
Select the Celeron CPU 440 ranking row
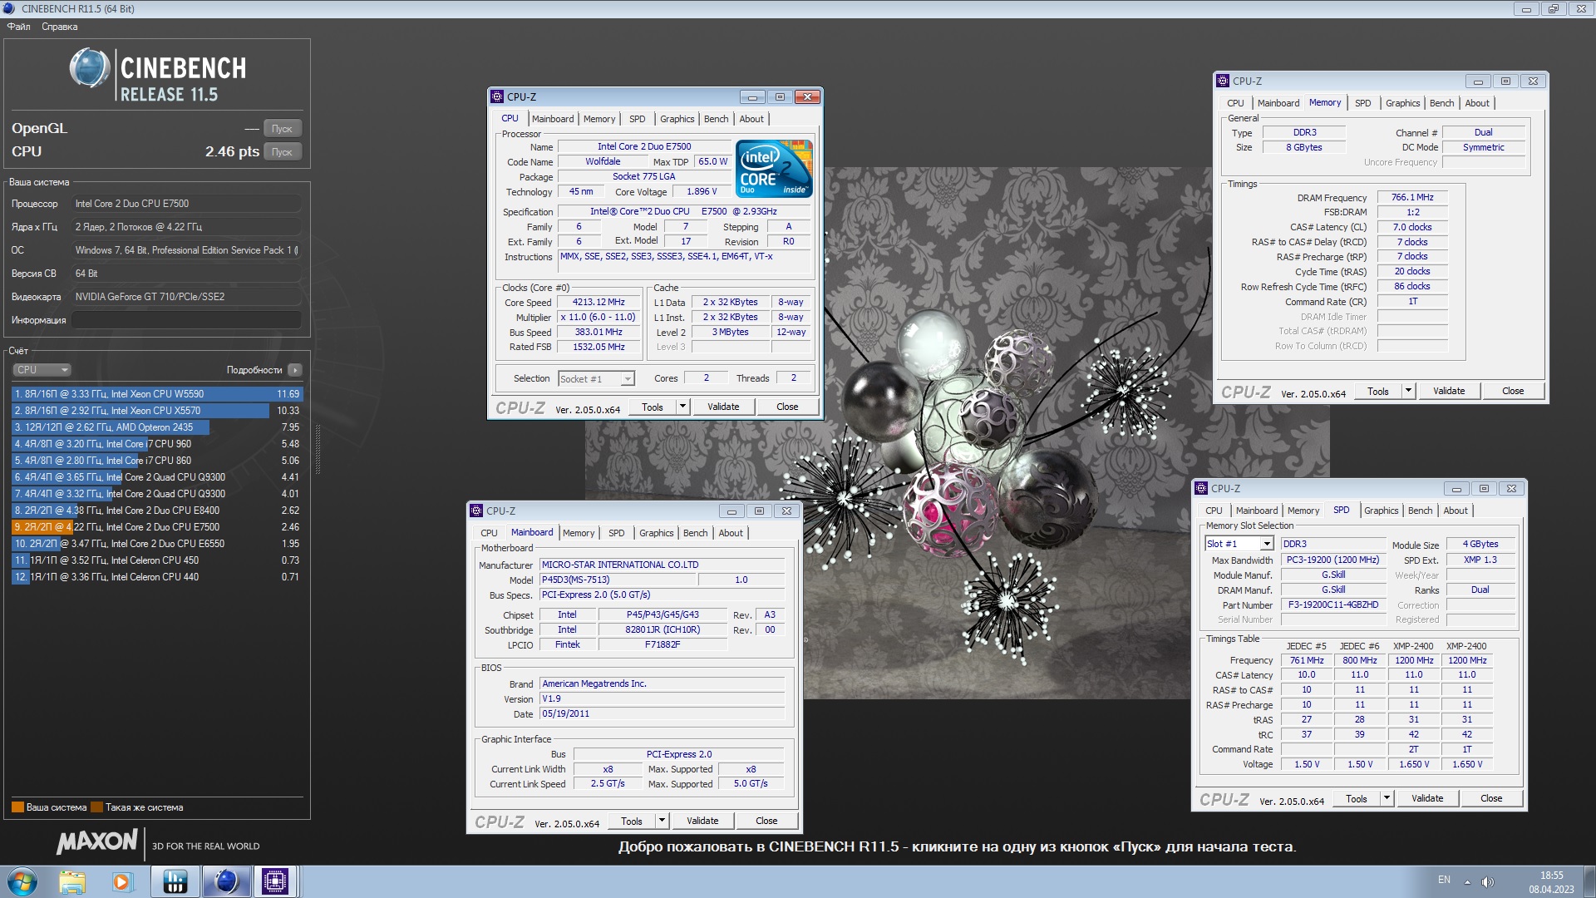pos(157,577)
